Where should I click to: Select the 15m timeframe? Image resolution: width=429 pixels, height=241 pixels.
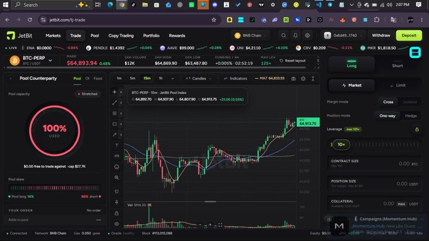(147, 78)
